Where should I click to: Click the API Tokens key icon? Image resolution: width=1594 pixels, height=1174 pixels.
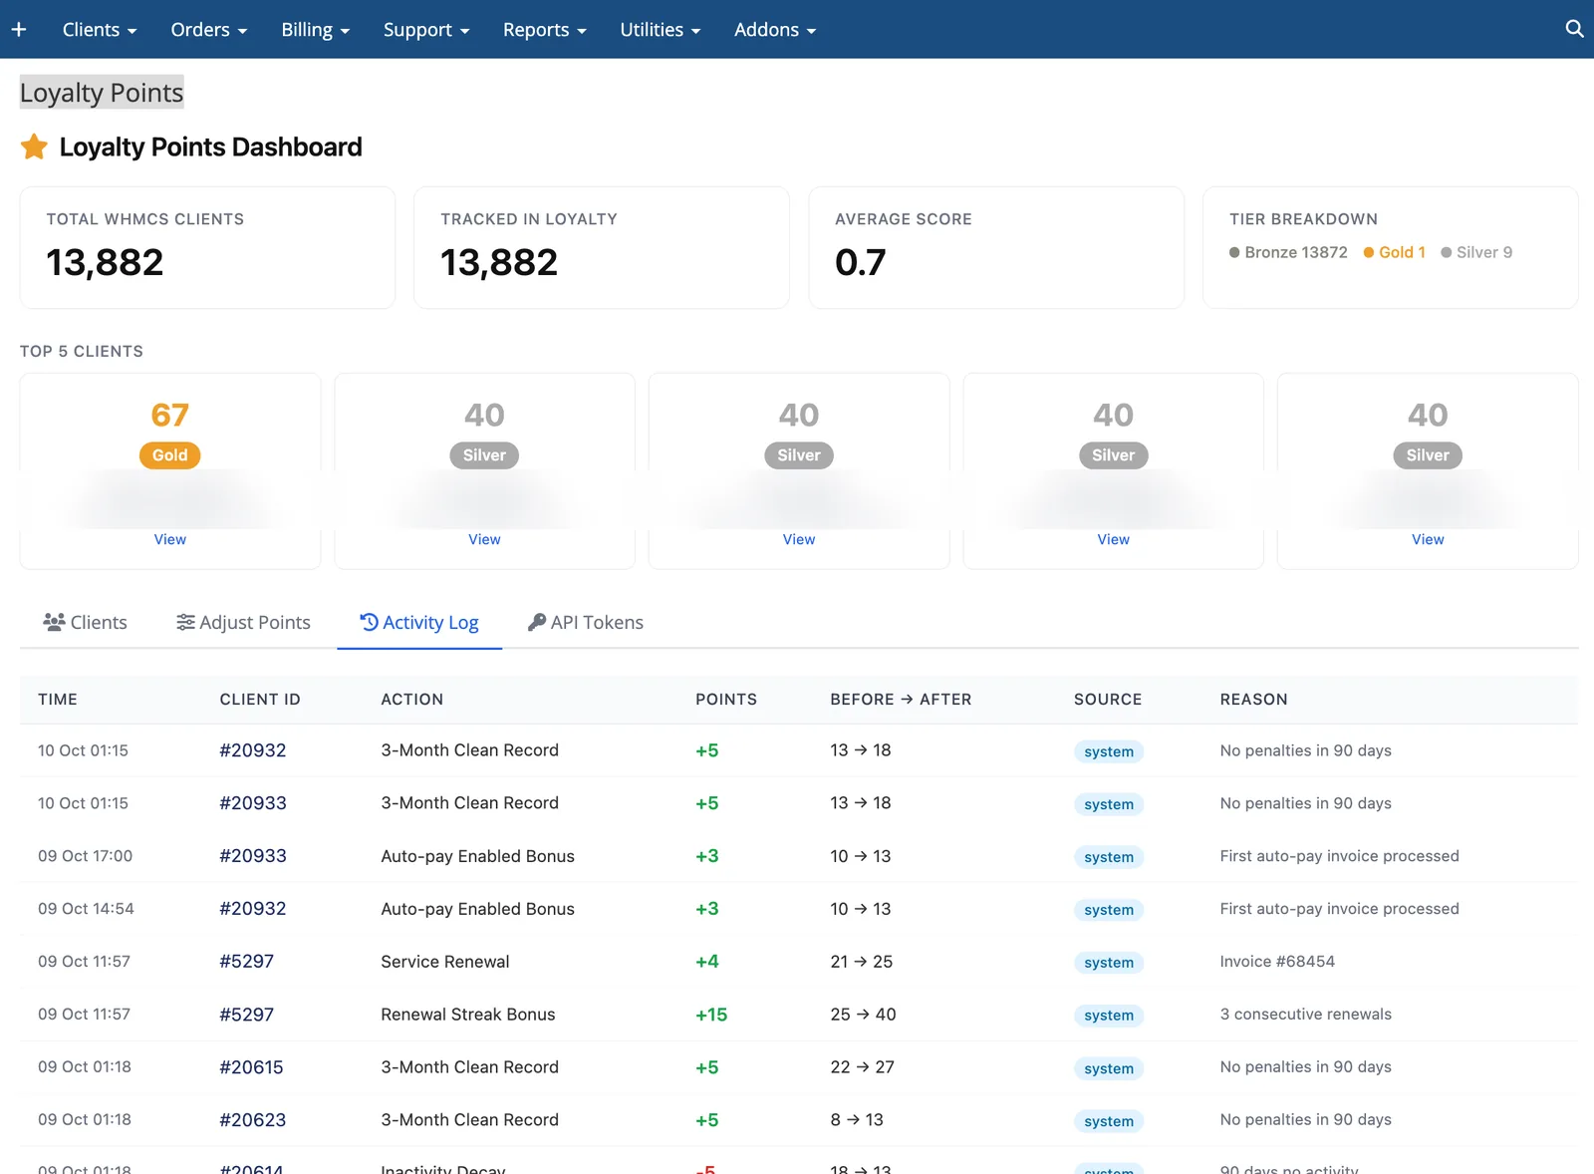pos(536,622)
